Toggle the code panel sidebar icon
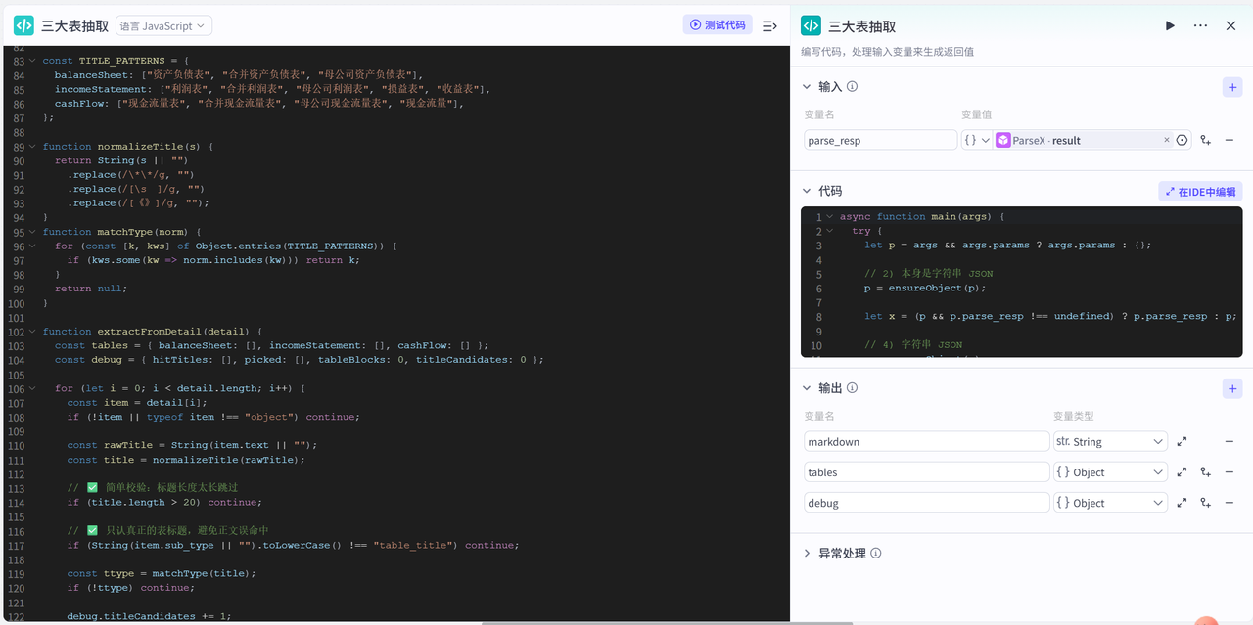The height and width of the screenshot is (625, 1253). point(769,26)
